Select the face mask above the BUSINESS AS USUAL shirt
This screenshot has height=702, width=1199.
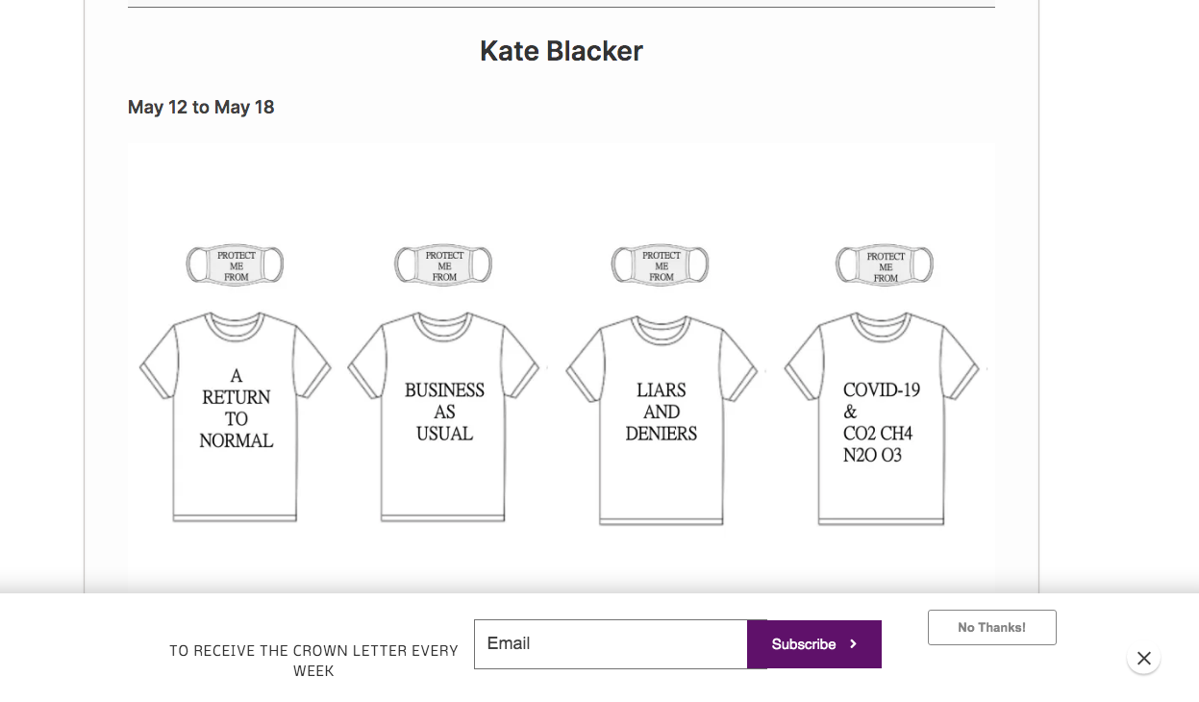pyautogui.click(x=443, y=264)
